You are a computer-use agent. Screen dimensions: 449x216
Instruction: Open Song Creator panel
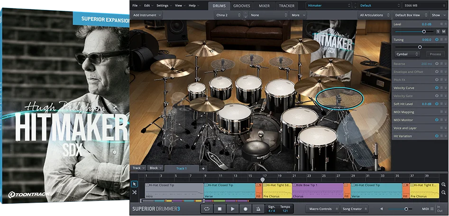click(x=355, y=209)
